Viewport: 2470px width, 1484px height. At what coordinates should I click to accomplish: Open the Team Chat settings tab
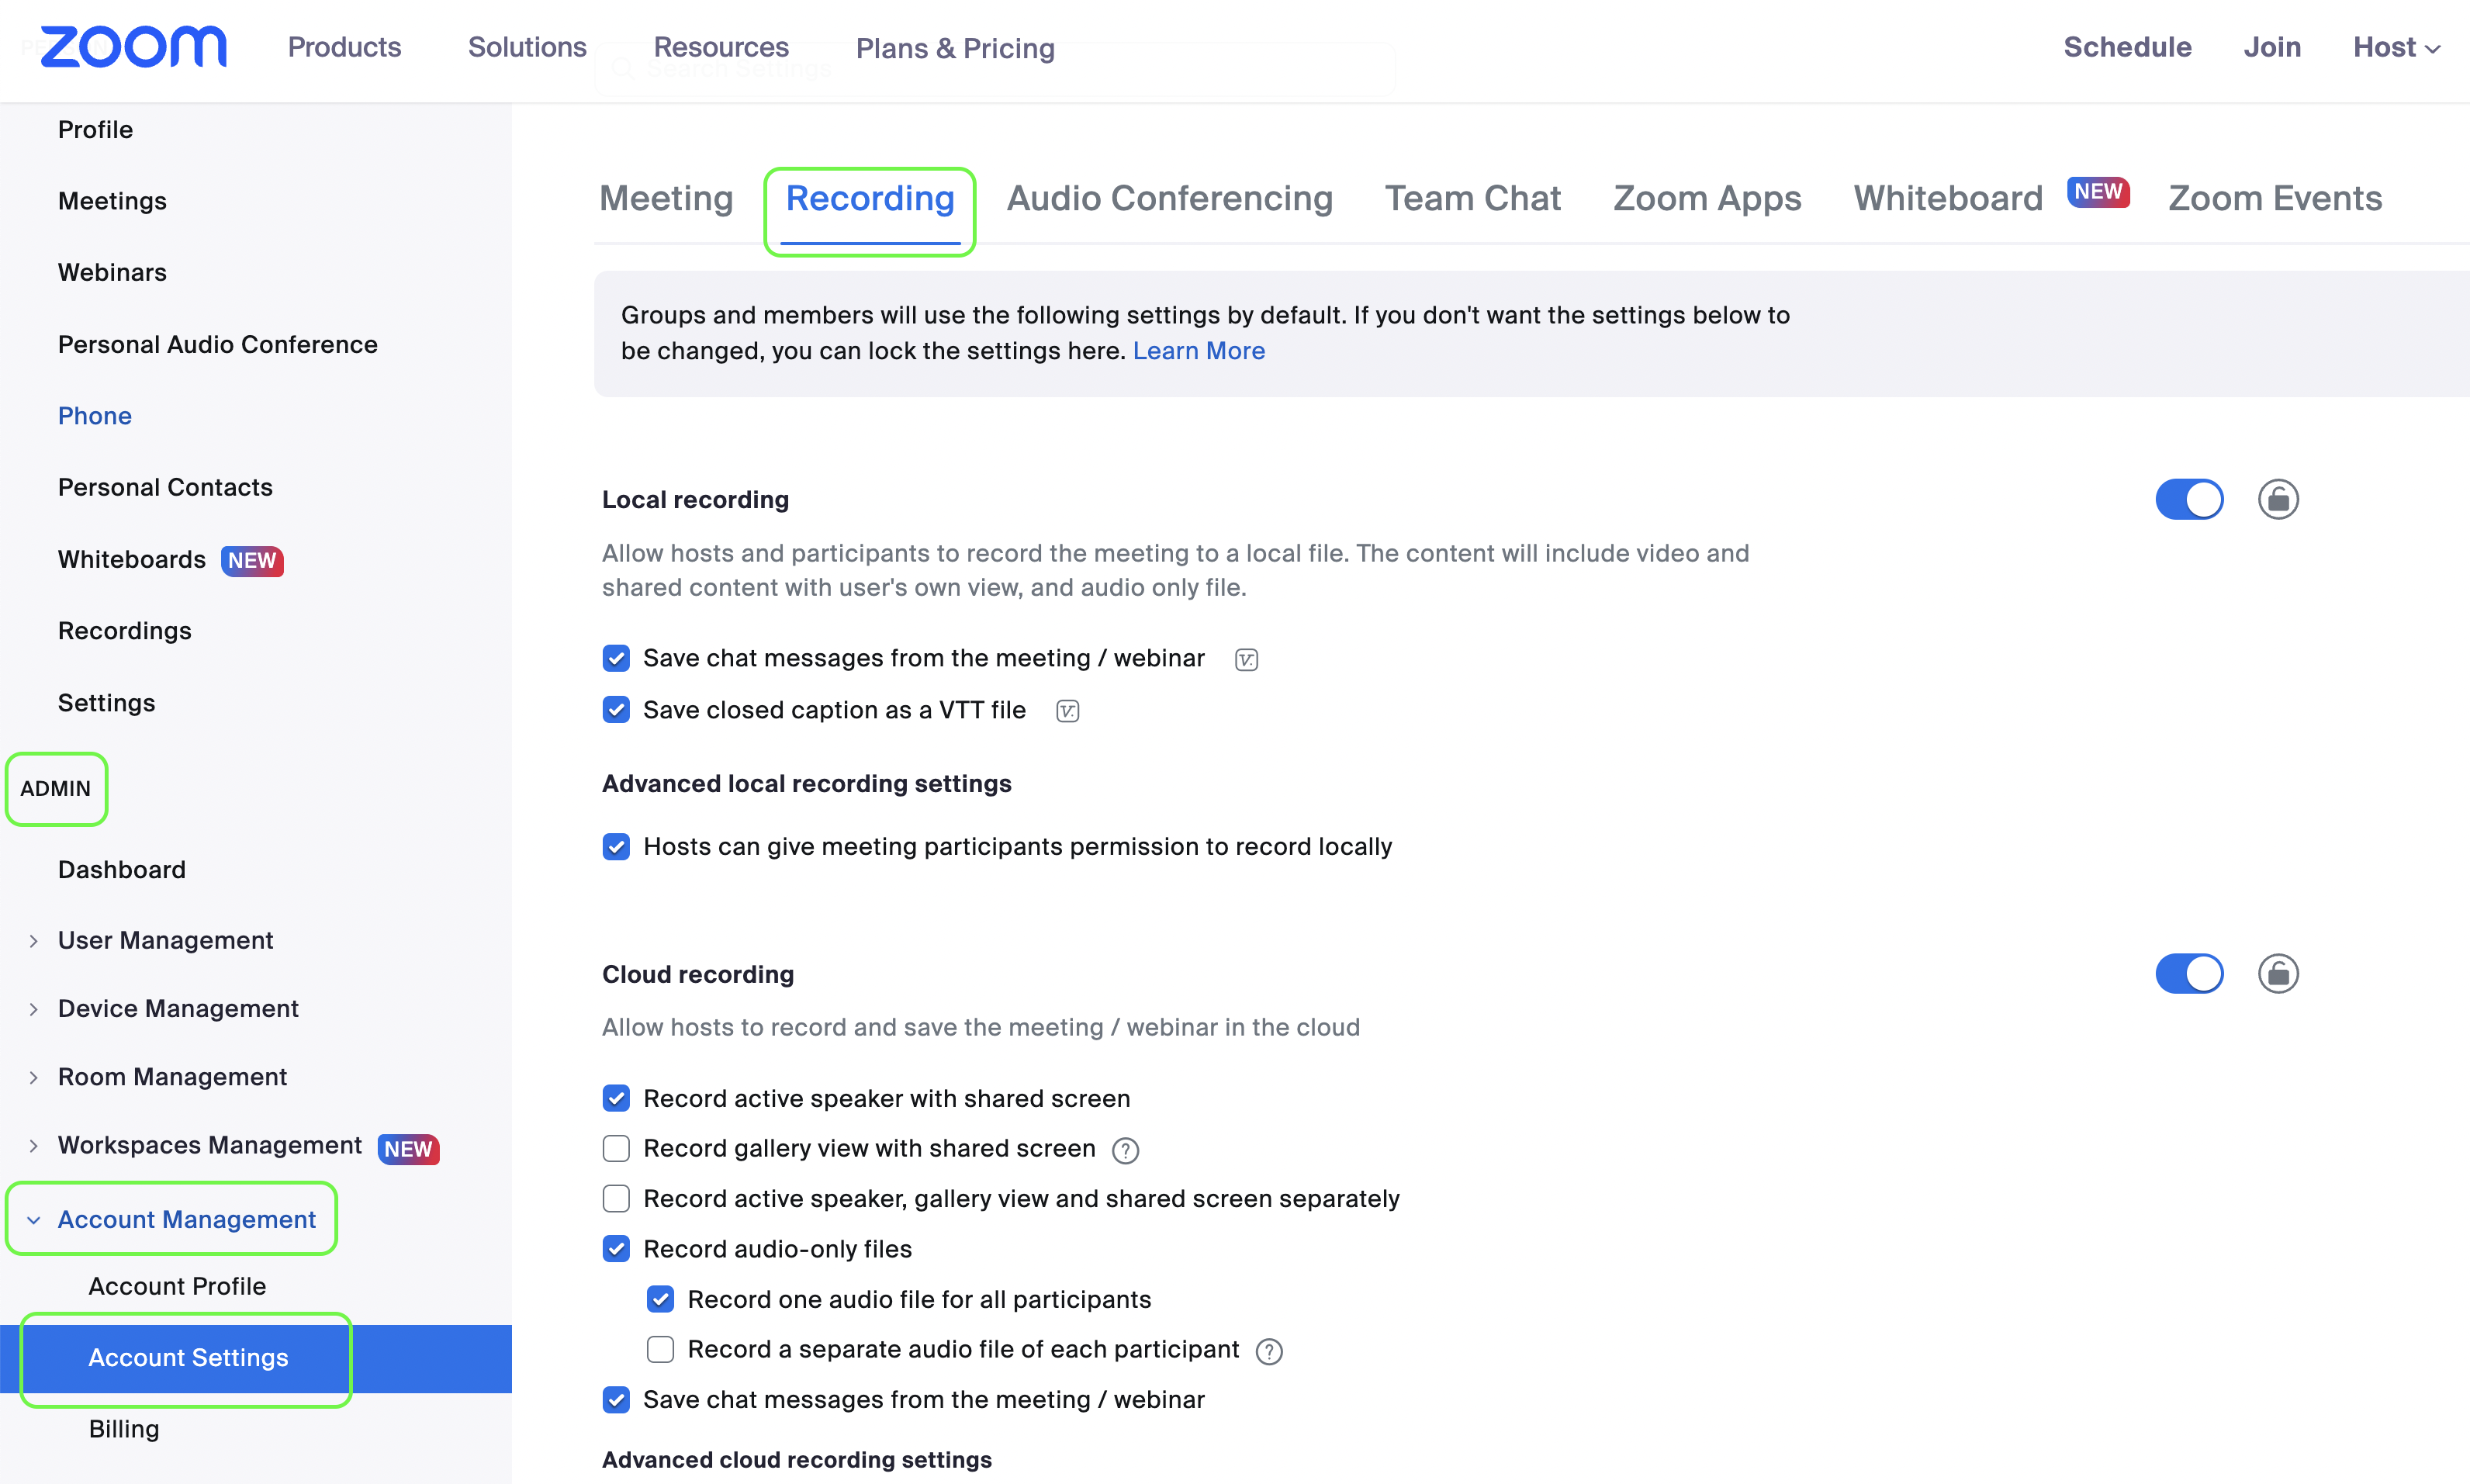[x=1472, y=198]
